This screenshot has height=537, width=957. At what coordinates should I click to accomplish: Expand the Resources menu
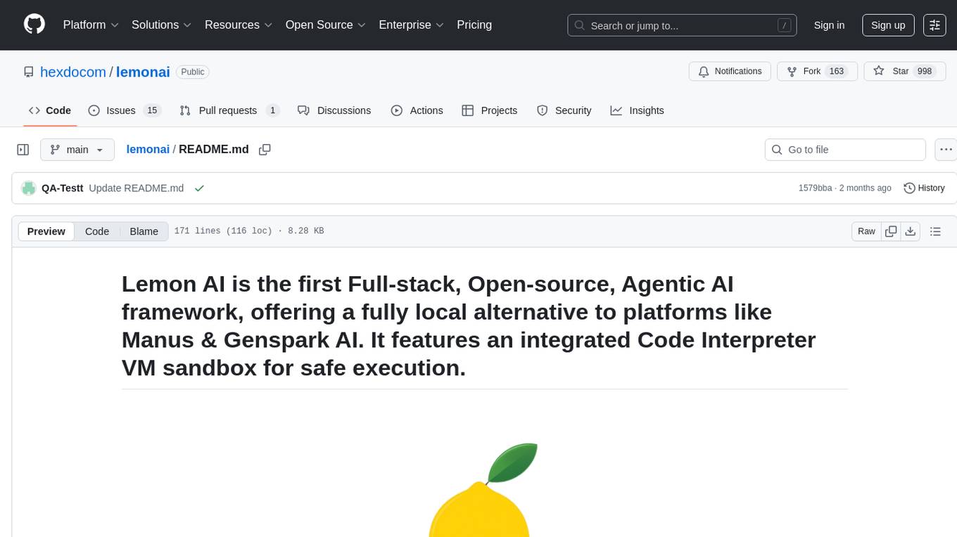(x=238, y=25)
